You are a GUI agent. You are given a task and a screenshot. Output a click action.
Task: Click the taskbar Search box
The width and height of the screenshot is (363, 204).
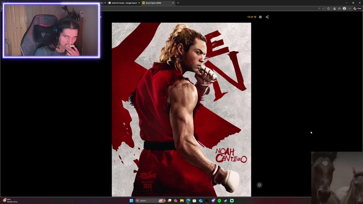[x=151, y=201]
